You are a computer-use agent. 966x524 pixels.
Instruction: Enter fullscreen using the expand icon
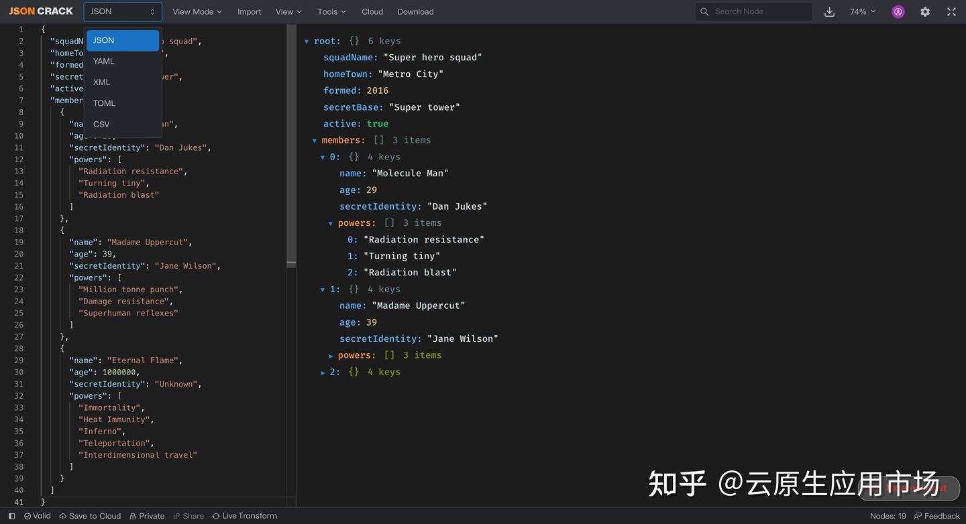(x=951, y=11)
